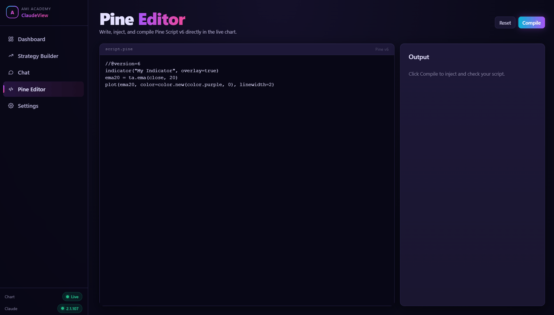Click the plot(ema20...) code line
Viewport: 554px width, 315px height.
pos(189,85)
